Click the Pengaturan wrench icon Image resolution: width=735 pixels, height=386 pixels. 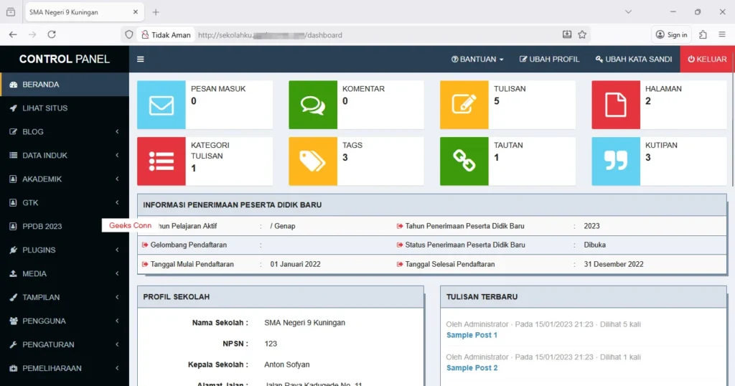13,345
